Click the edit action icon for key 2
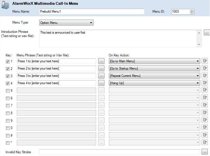The width and height of the screenshot is (210, 156). click(205, 68)
